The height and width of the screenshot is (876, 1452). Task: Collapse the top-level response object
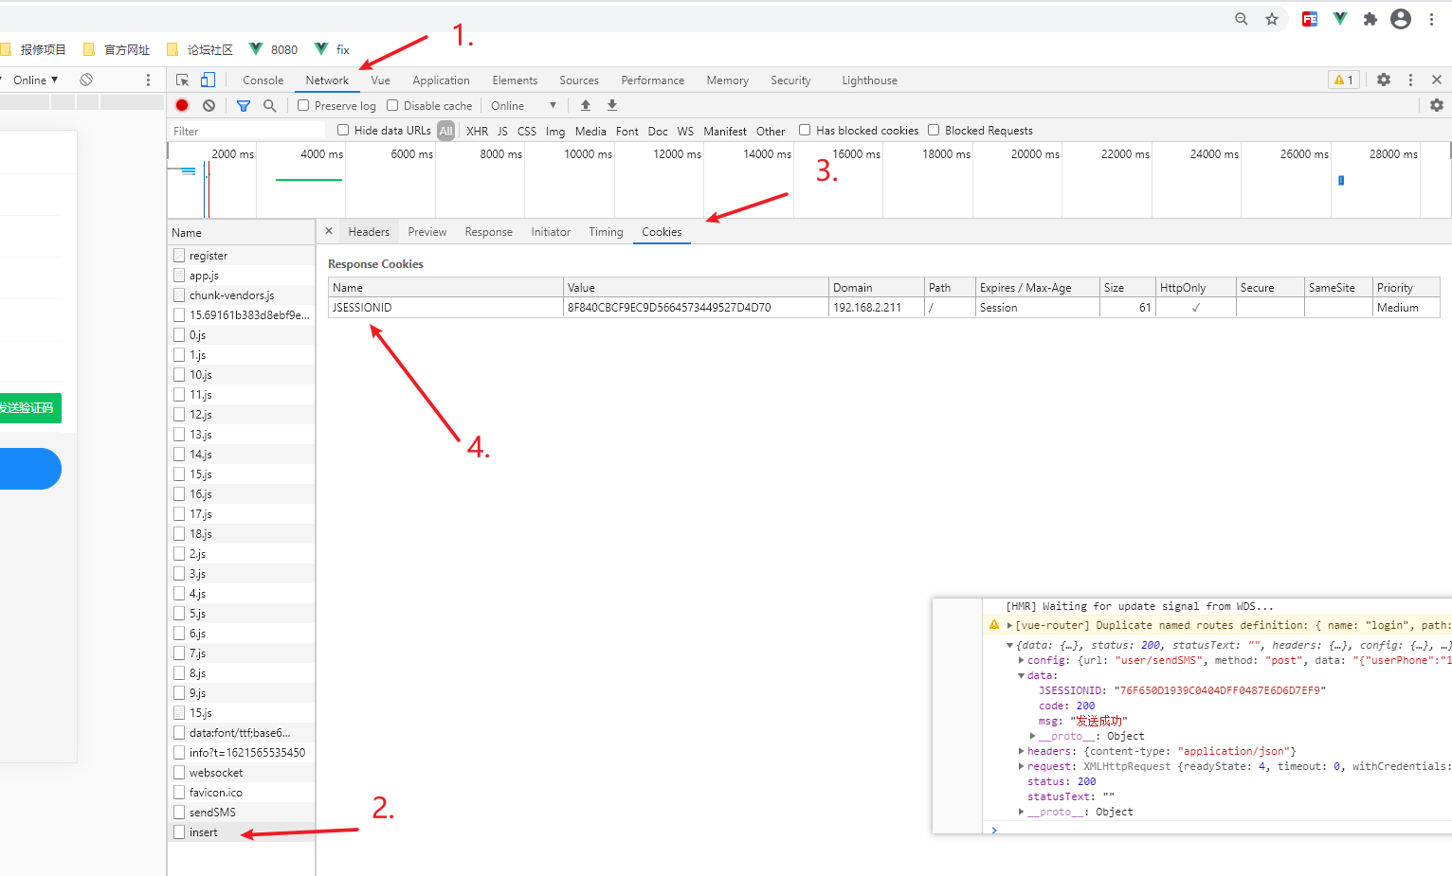(1009, 645)
